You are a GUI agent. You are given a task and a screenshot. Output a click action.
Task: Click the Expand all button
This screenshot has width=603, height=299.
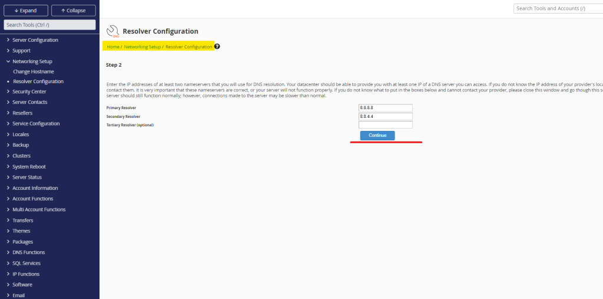[25, 11]
